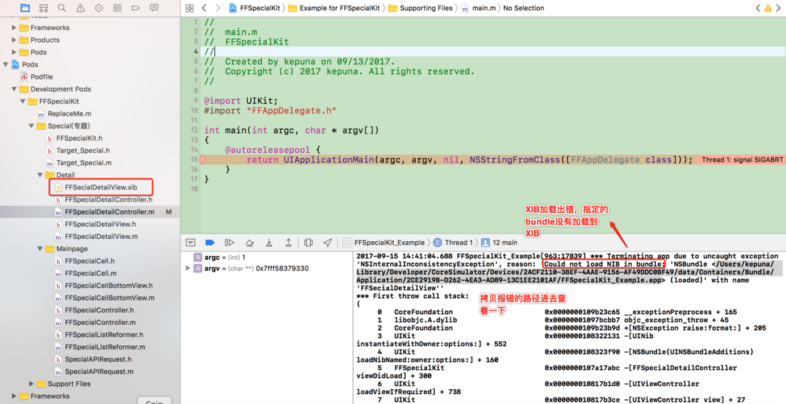
Task: Open the Debug navigator icon
Action: click(117, 8)
